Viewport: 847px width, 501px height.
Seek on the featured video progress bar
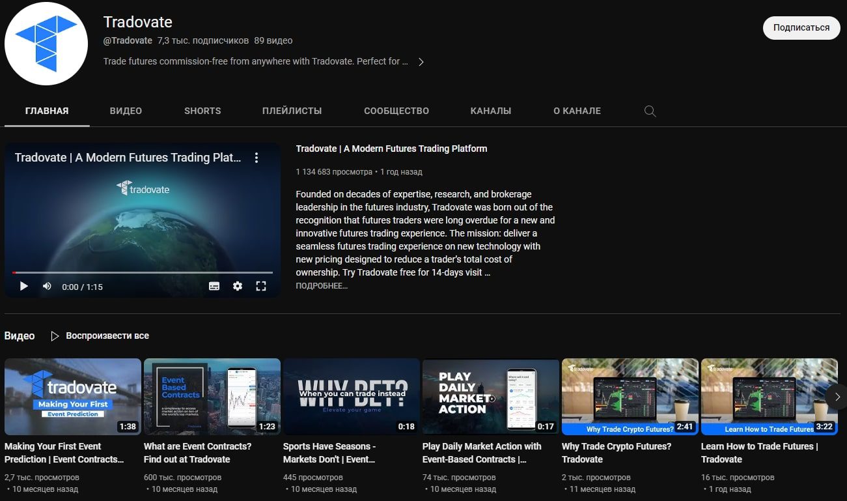[x=143, y=272]
